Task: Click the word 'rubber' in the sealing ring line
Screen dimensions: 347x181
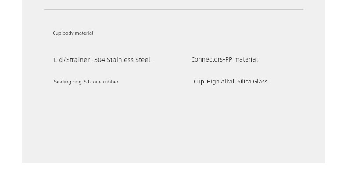Action: 110,82
